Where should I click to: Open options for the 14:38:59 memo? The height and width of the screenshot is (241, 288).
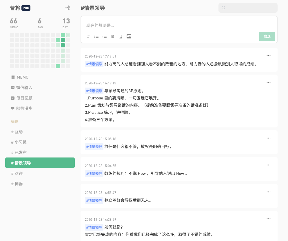(269, 219)
